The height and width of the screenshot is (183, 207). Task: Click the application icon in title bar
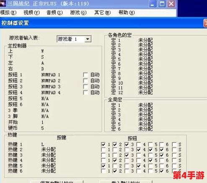3,3
